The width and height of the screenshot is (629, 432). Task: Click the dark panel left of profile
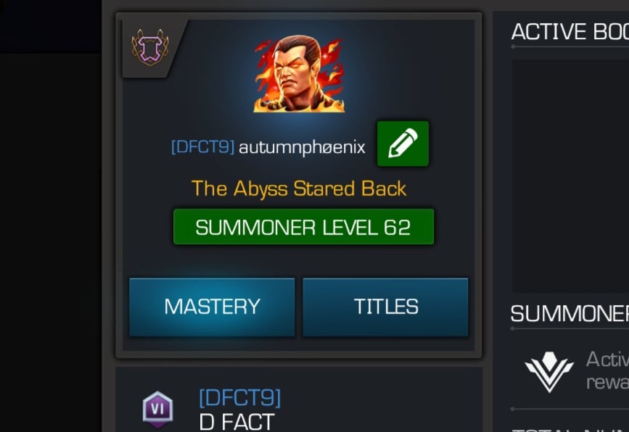pos(51,241)
